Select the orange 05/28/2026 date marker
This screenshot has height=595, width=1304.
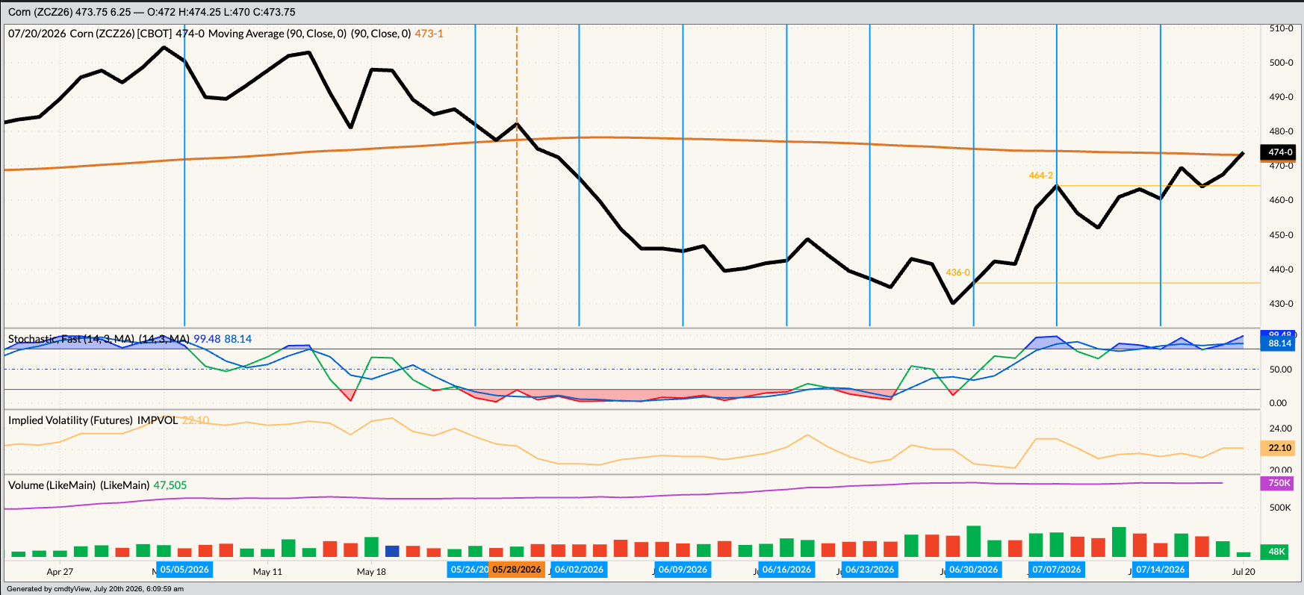pos(517,570)
